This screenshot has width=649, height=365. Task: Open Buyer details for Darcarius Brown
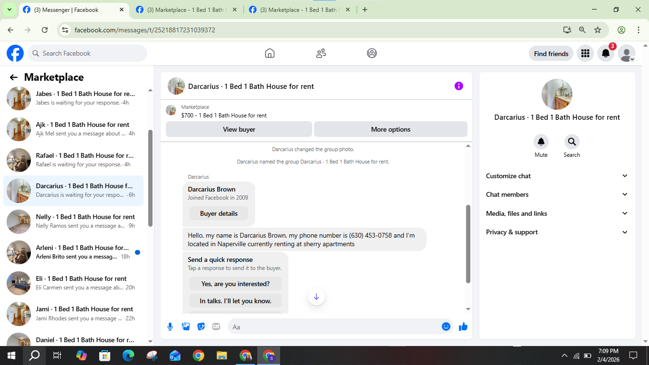[219, 213]
